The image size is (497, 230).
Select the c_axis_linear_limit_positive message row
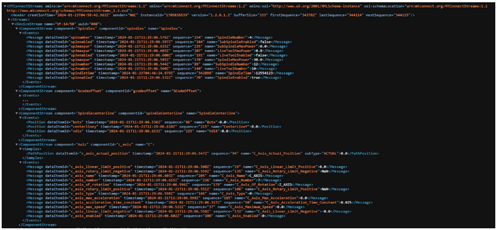(187, 166)
